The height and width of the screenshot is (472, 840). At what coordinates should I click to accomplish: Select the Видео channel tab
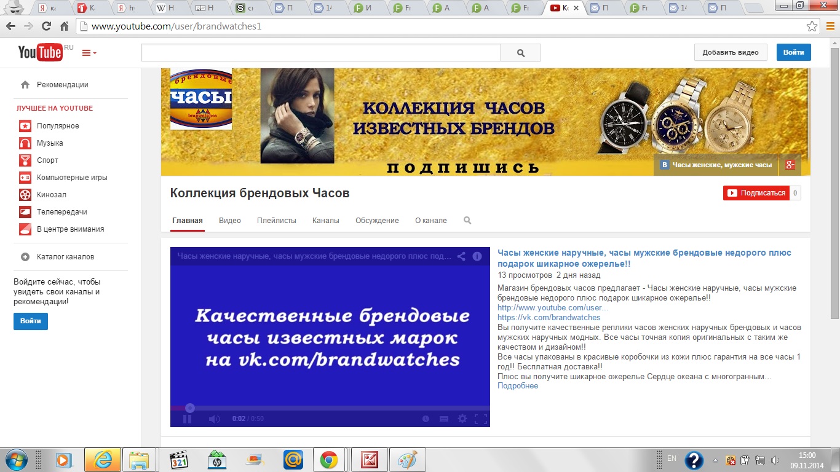pos(230,221)
